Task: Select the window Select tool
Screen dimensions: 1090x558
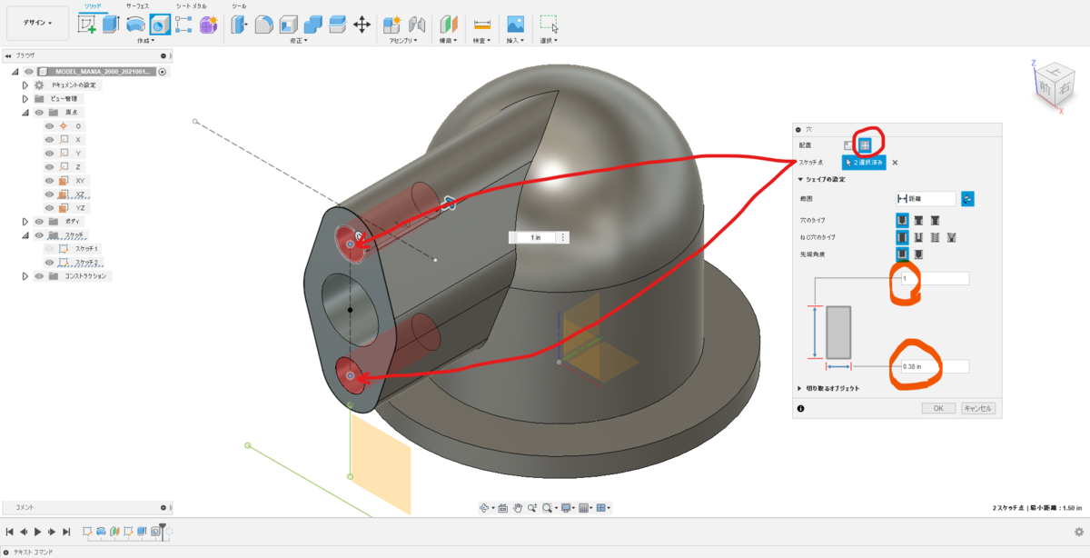Action: click(549, 25)
